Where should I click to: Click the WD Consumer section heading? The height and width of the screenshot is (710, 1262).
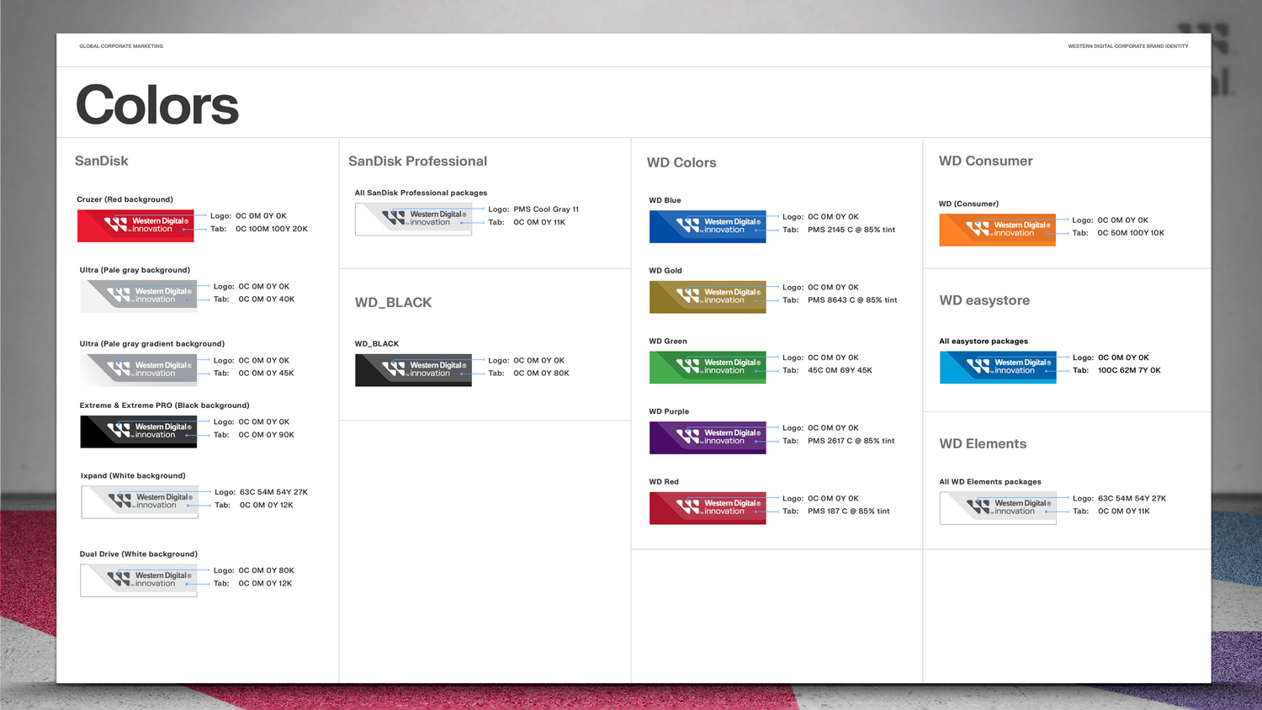pos(986,161)
